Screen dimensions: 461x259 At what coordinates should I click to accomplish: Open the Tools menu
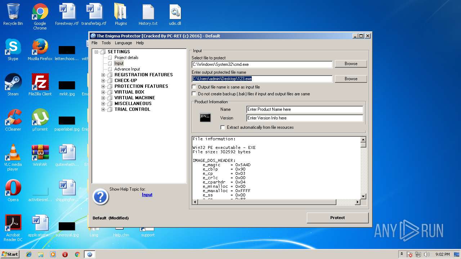[x=106, y=43]
